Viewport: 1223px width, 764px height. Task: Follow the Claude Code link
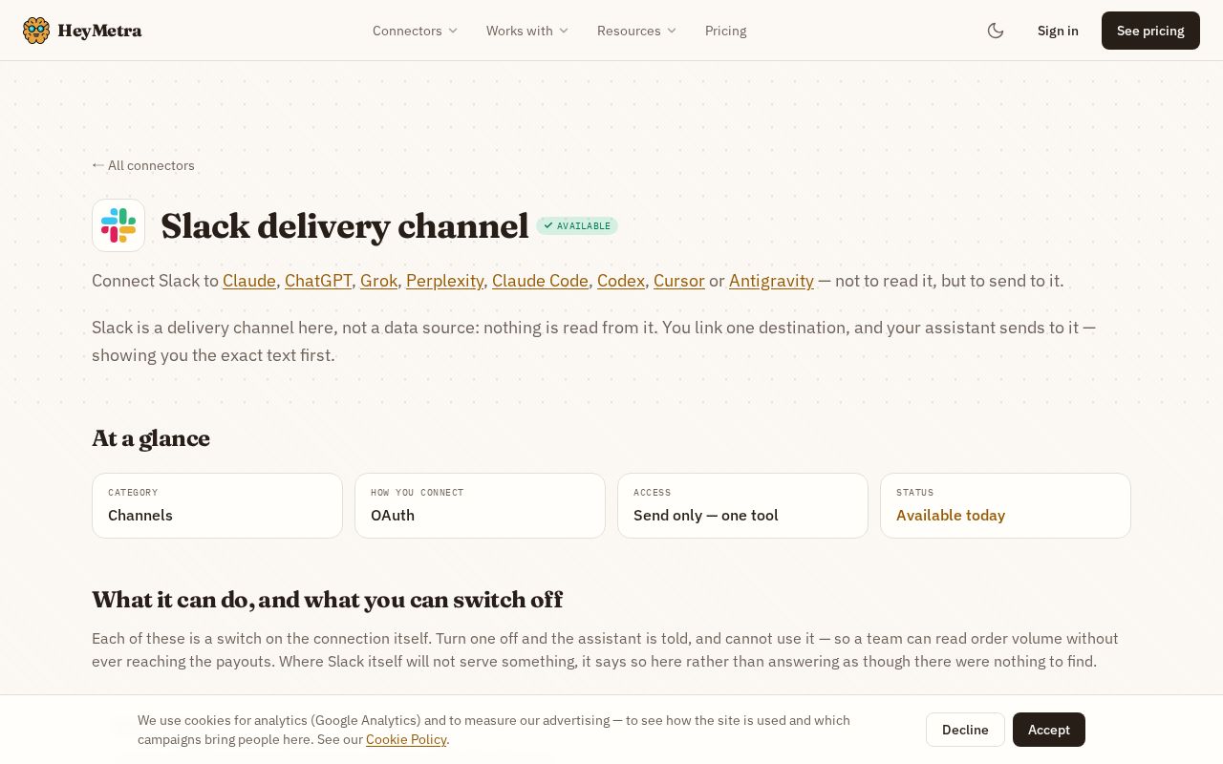click(x=540, y=281)
